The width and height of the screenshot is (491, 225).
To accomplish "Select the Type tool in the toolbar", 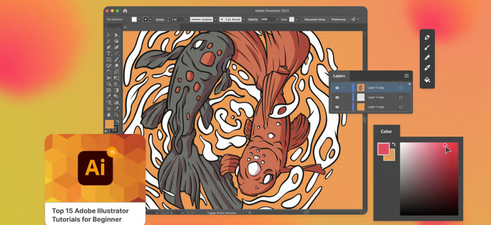I will [x=109, y=53].
